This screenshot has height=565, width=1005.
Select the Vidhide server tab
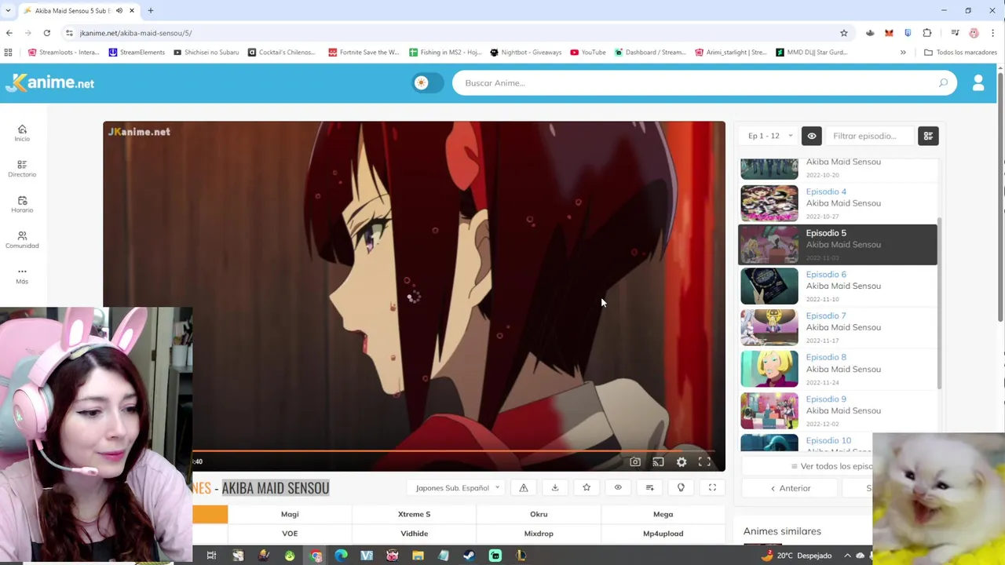click(414, 534)
